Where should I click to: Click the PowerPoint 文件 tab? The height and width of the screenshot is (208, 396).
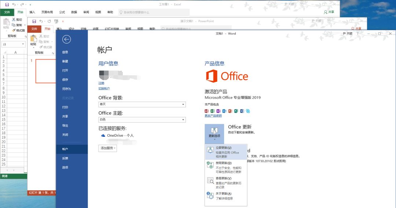click(x=34, y=29)
